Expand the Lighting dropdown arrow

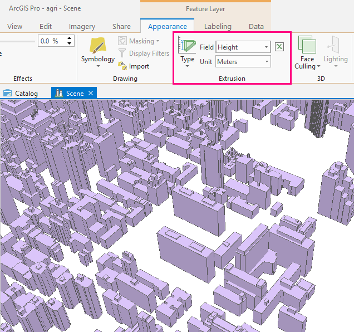pyautogui.click(x=336, y=66)
